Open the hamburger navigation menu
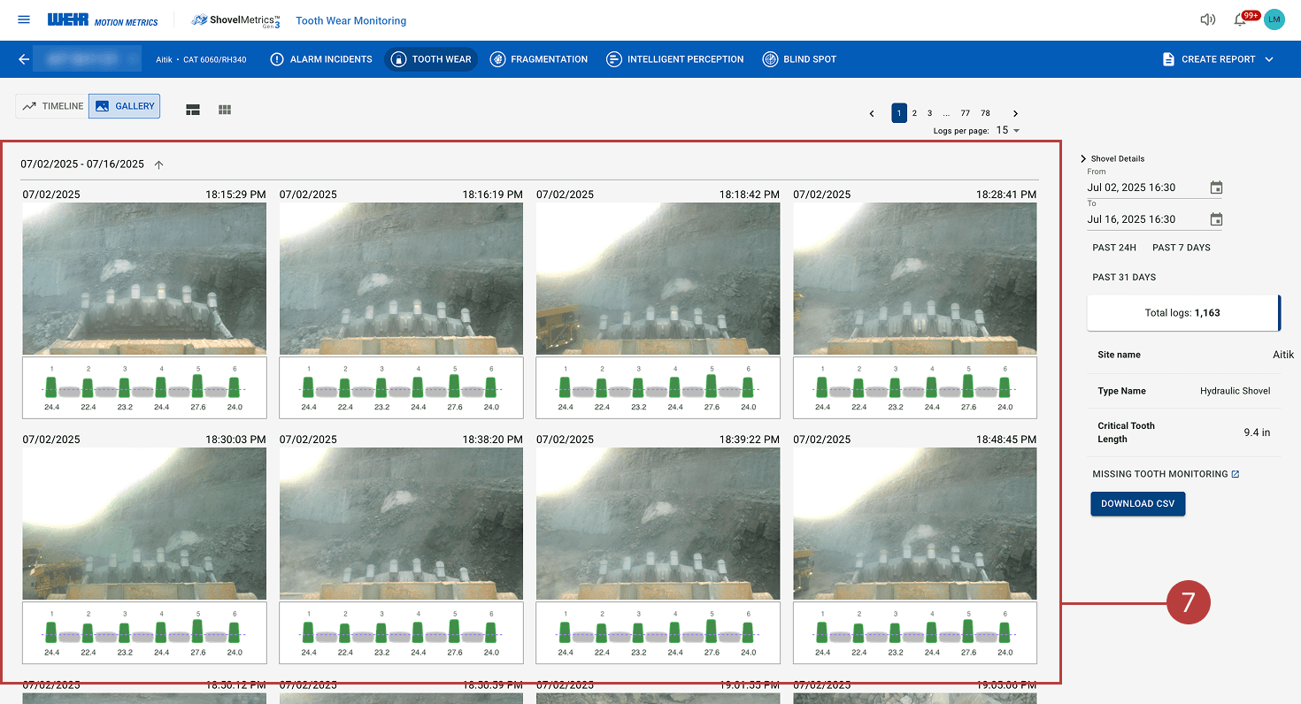This screenshot has width=1301, height=704. click(x=24, y=19)
